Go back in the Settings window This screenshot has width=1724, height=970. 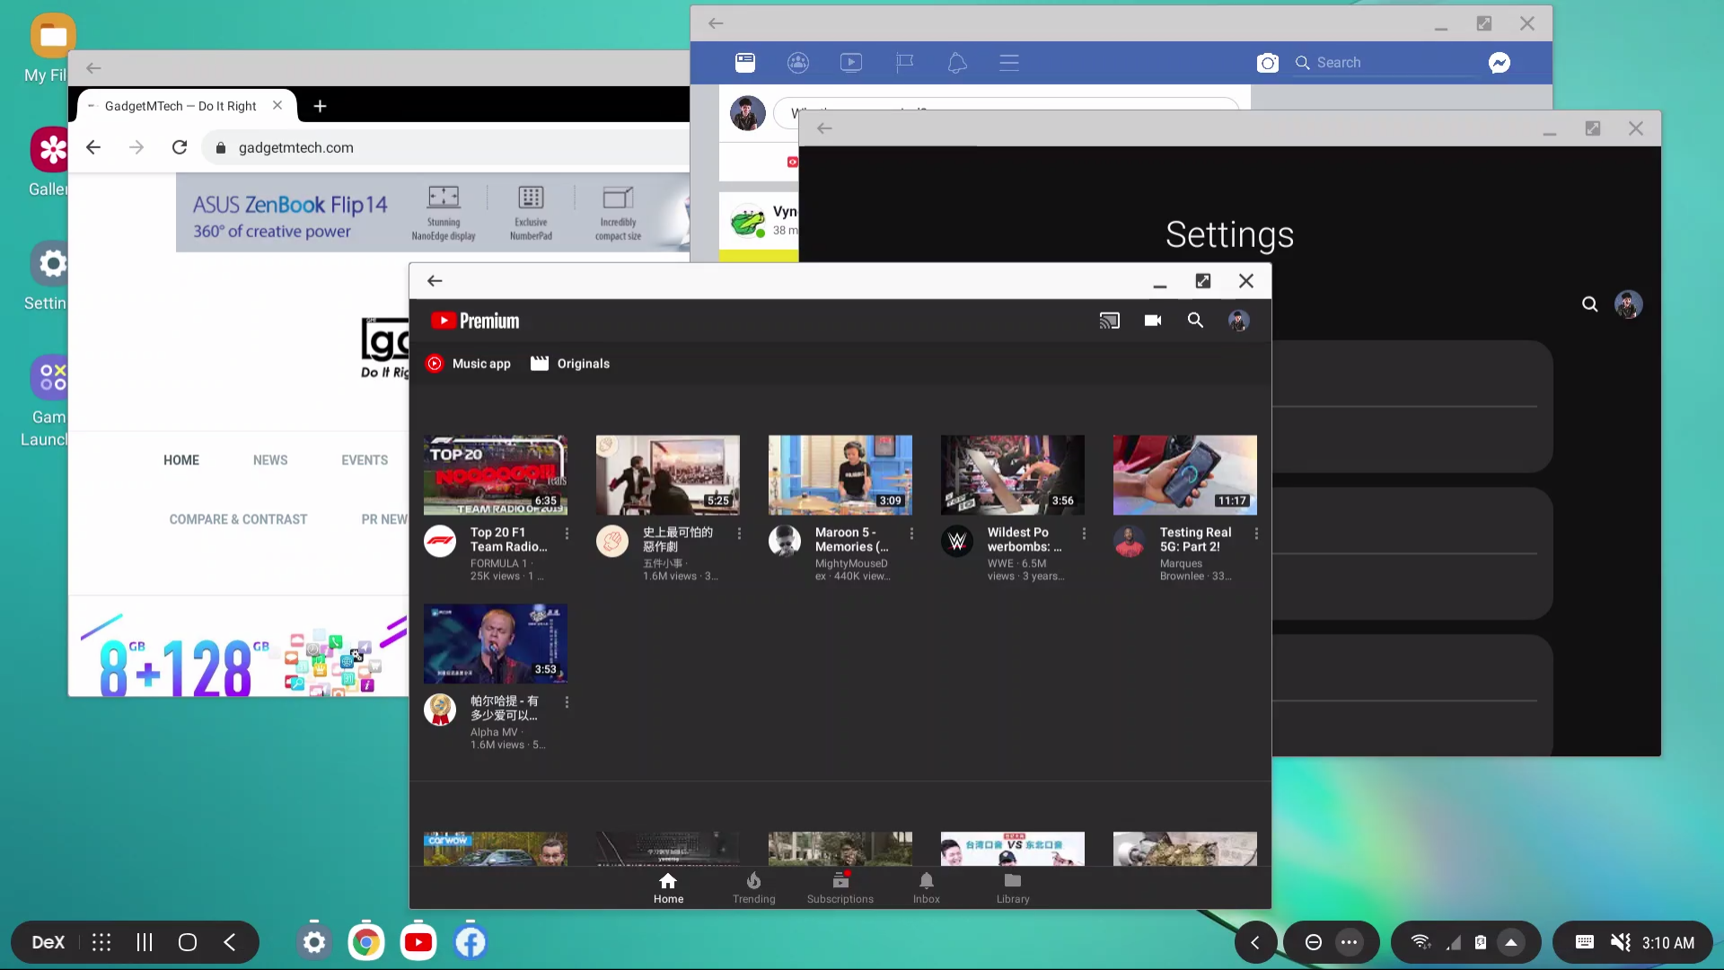click(824, 128)
